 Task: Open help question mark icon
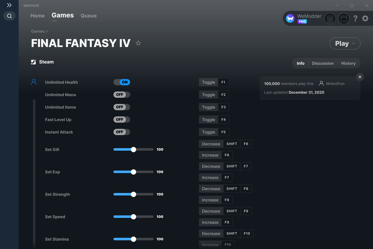click(355, 19)
